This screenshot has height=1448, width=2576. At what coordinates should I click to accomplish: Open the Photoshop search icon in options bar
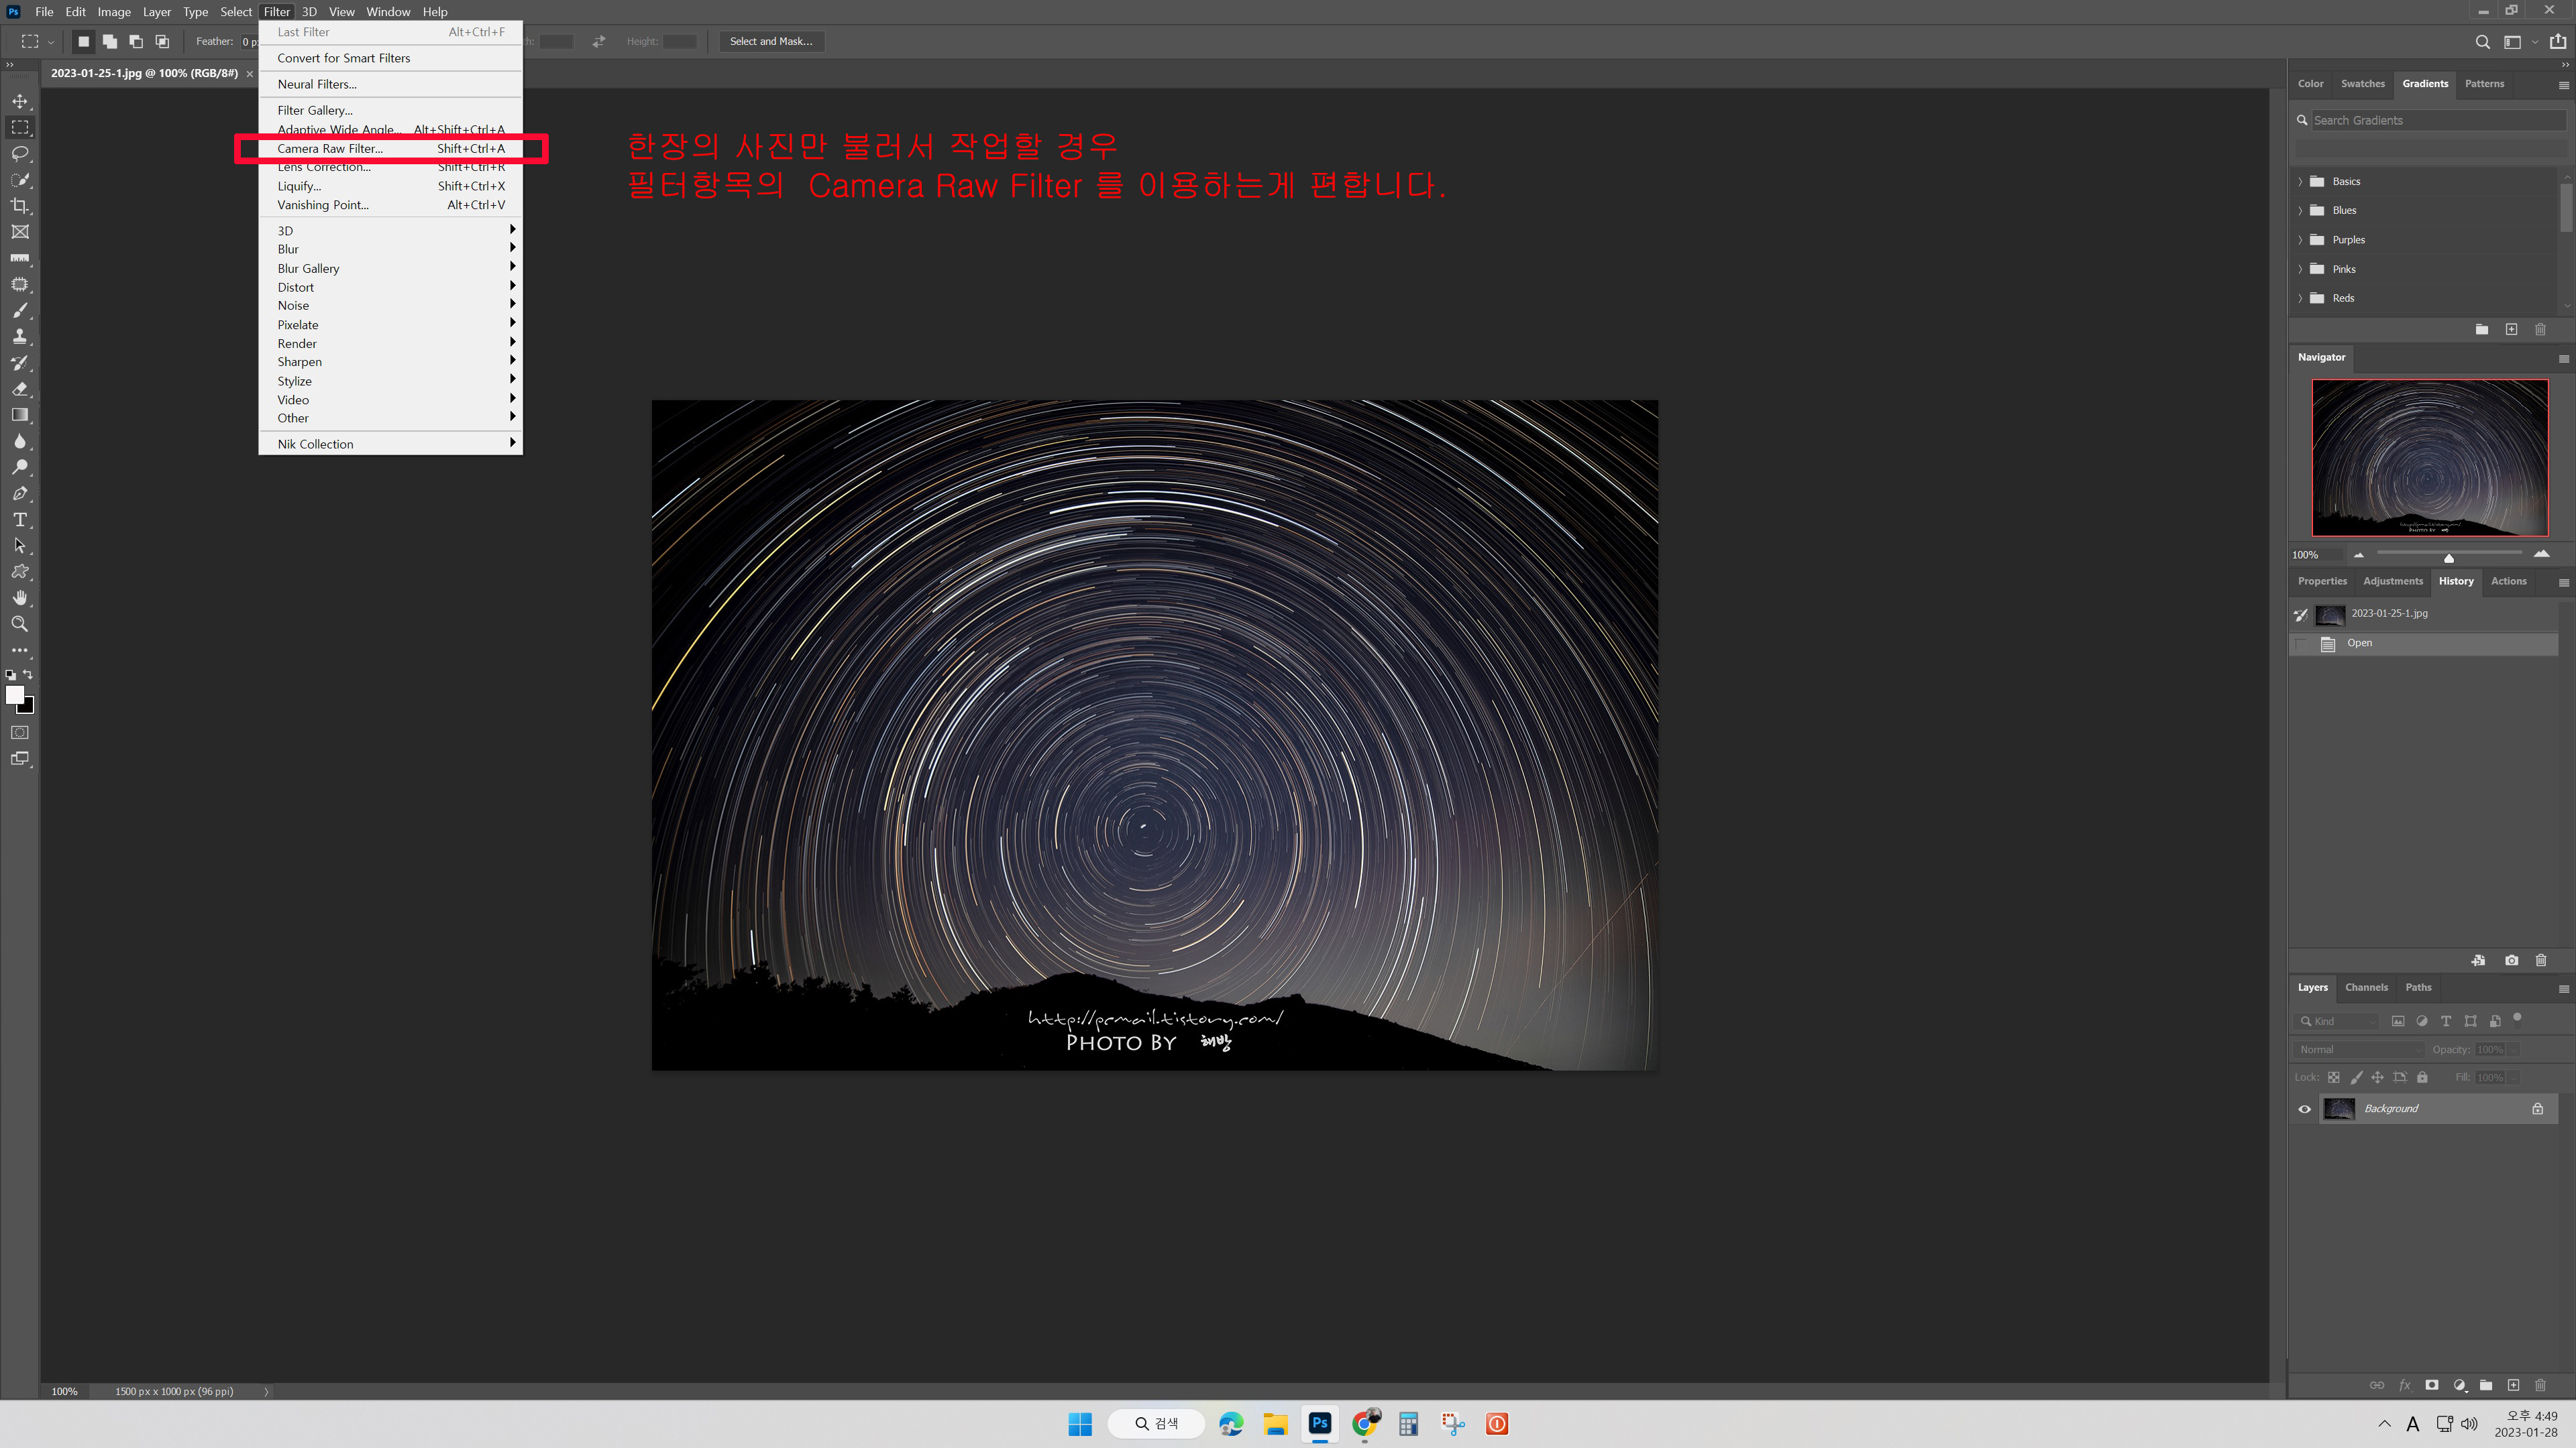(2482, 42)
